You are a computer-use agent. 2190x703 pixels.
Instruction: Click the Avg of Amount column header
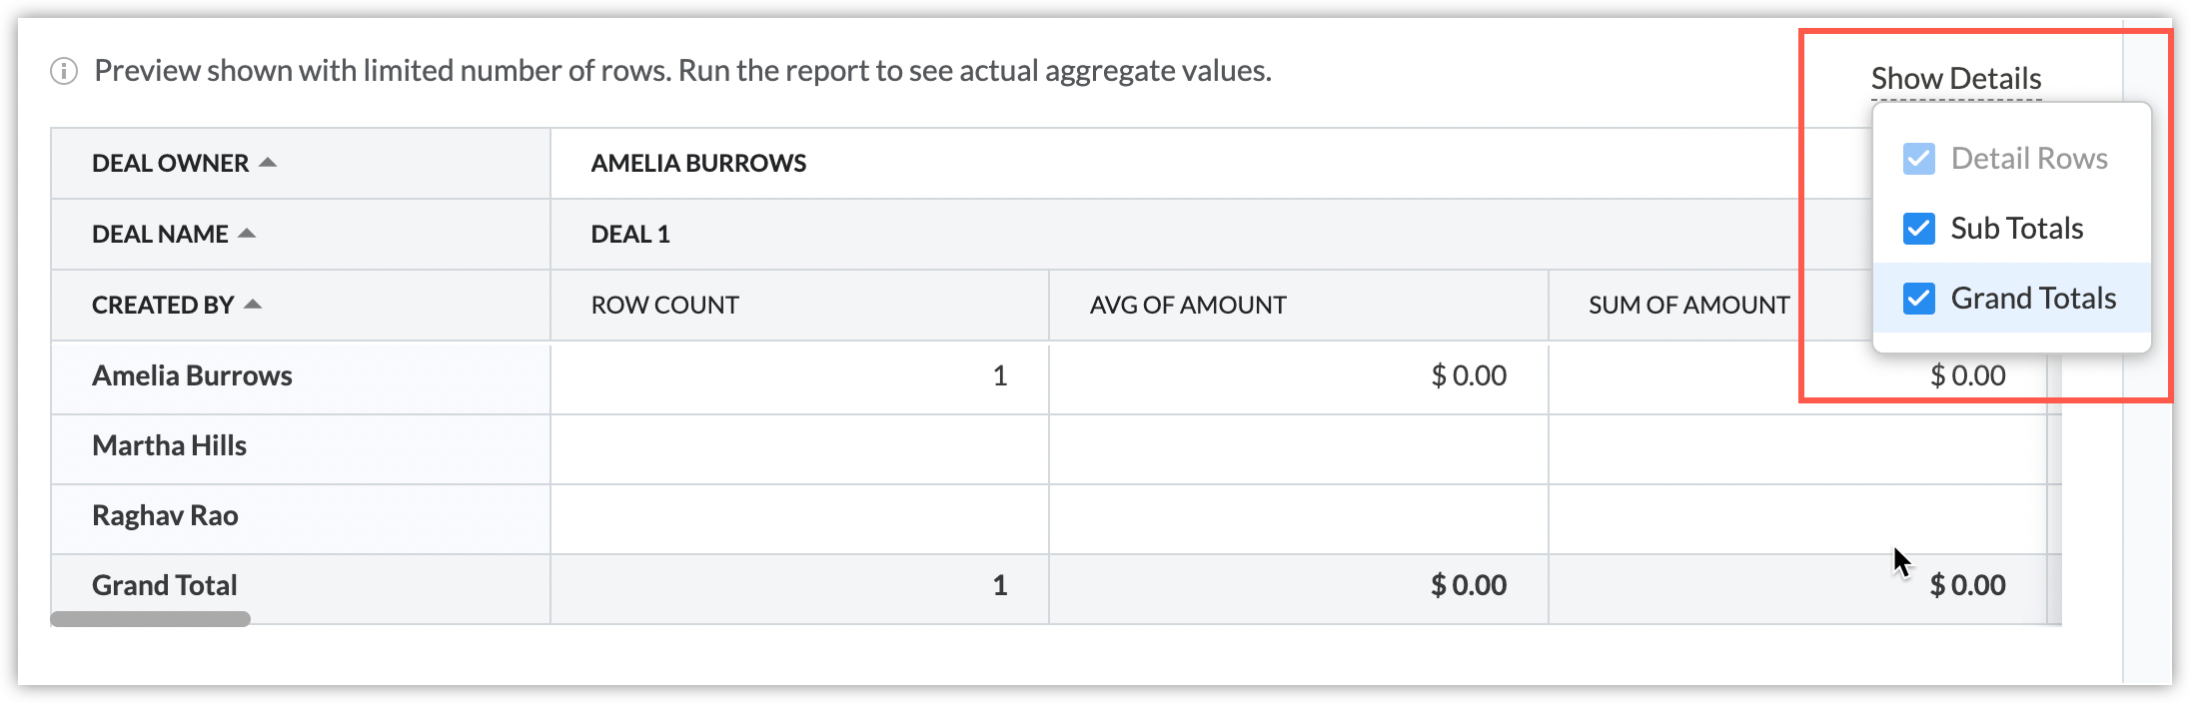click(x=1187, y=305)
